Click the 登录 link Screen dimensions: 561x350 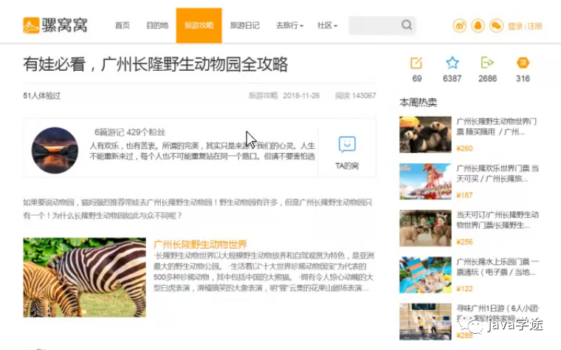coord(514,26)
